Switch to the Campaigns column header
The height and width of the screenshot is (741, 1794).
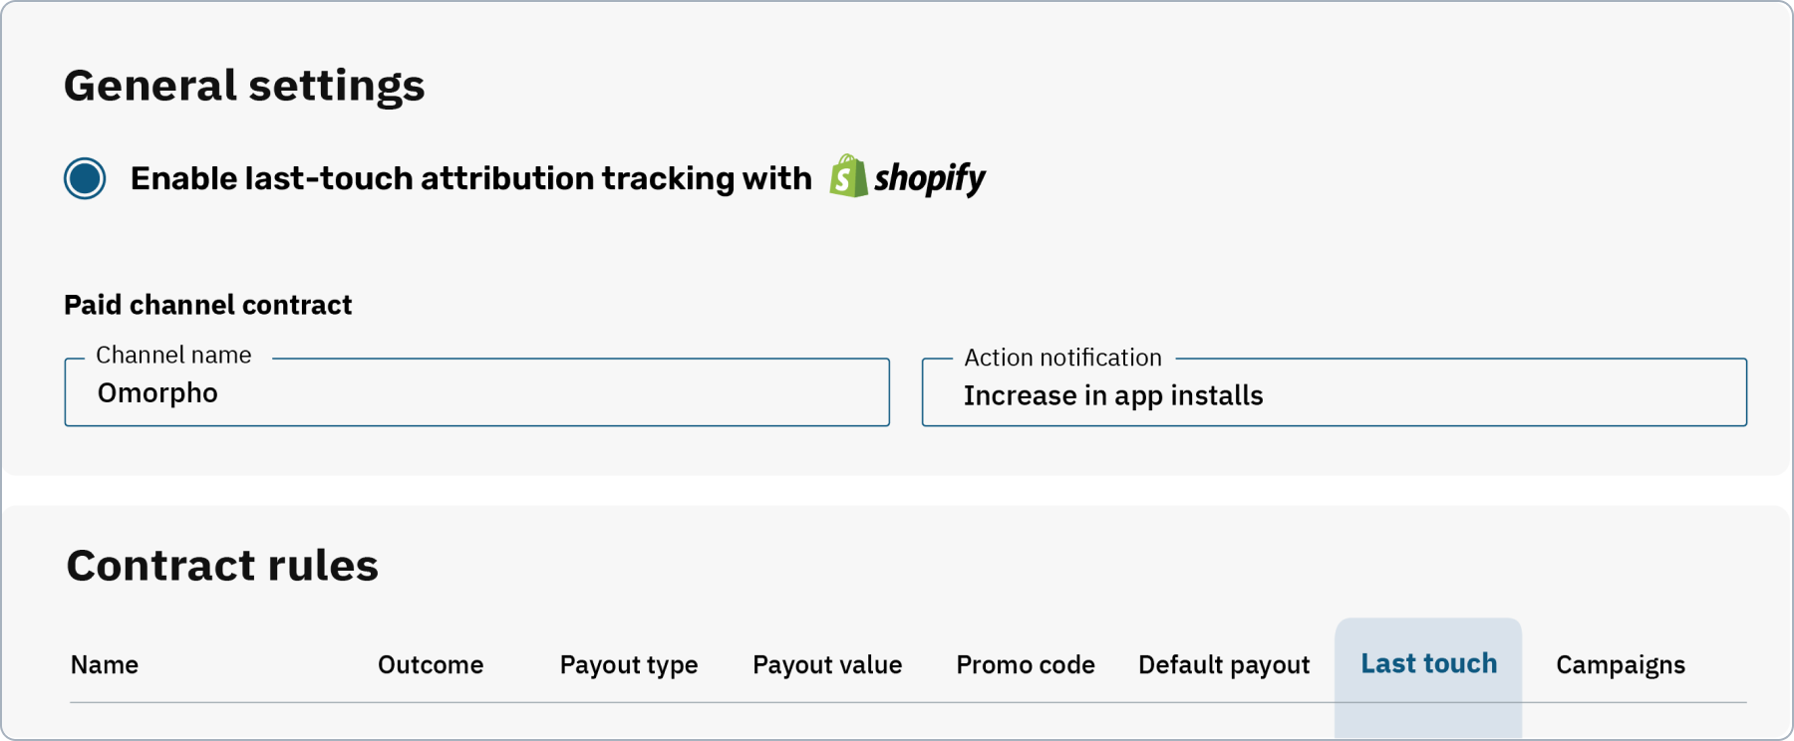(x=1619, y=664)
